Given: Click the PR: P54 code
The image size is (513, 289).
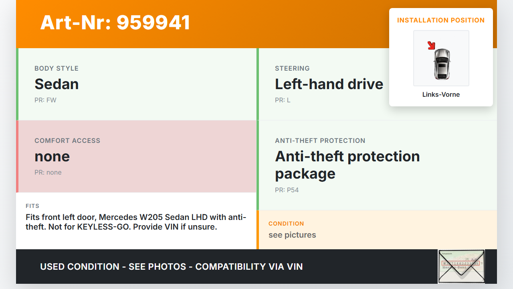Looking at the screenshot, I should point(287,190).
